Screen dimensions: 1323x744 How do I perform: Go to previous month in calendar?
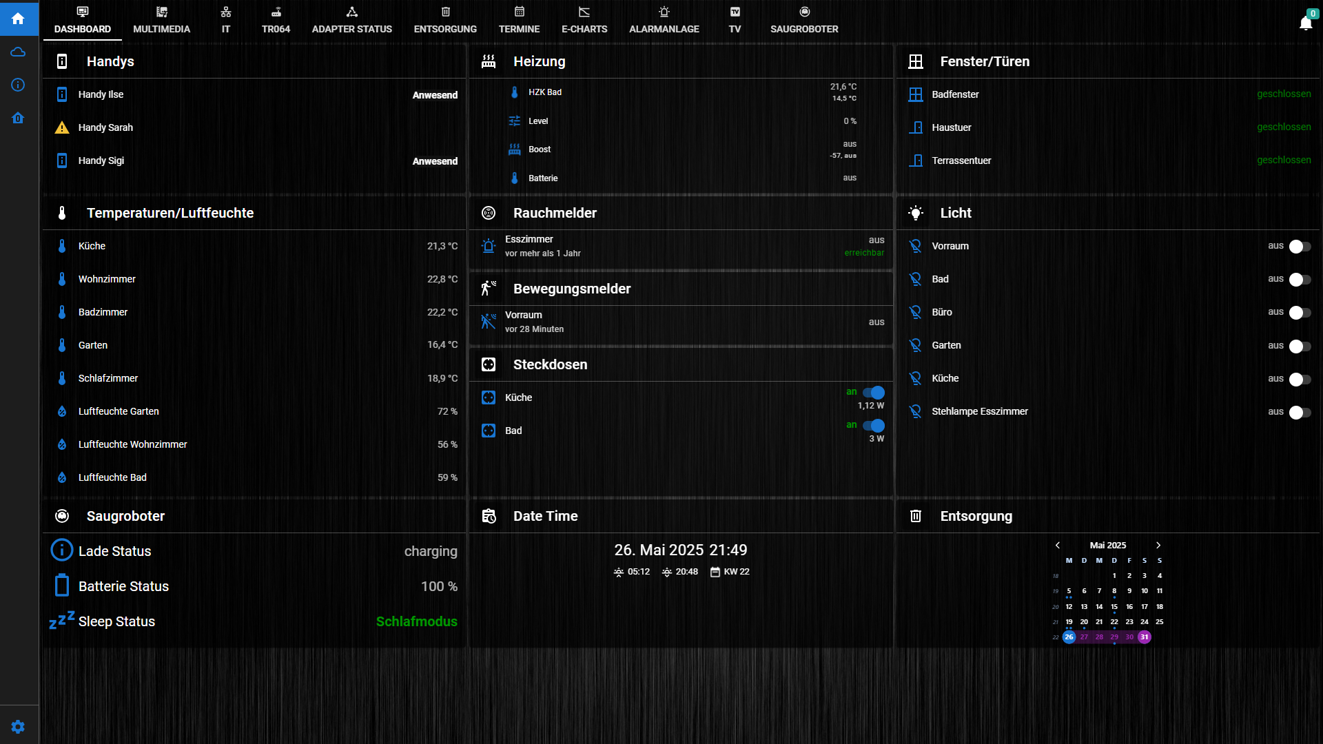(x=1058, y=545)
